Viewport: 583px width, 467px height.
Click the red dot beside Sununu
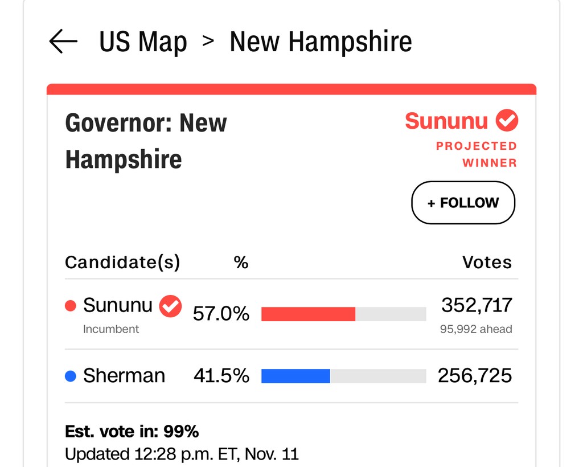71,306
